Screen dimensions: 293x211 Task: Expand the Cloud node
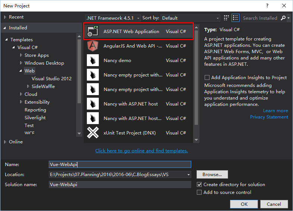pyautogui.click(x=21, y=94)
